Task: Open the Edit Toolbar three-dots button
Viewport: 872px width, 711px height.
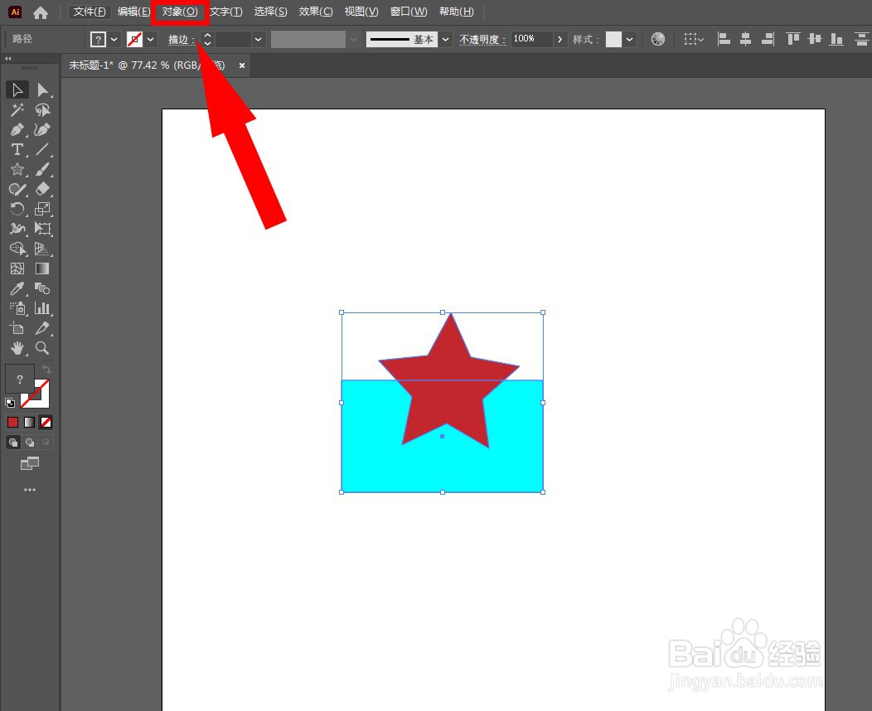Action: click(30, 490)
